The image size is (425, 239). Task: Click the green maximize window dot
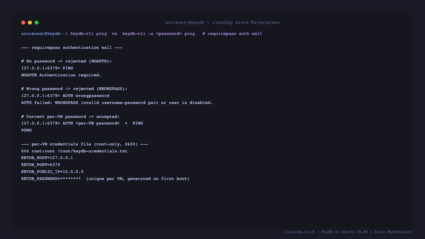pos(37,23)
